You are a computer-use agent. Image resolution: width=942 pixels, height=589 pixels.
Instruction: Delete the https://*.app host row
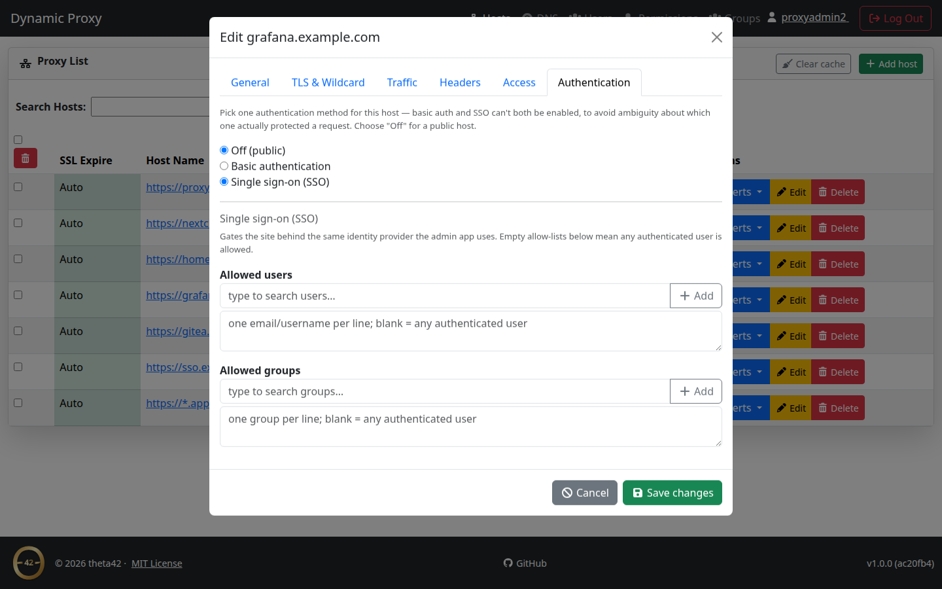coord(838,408)
